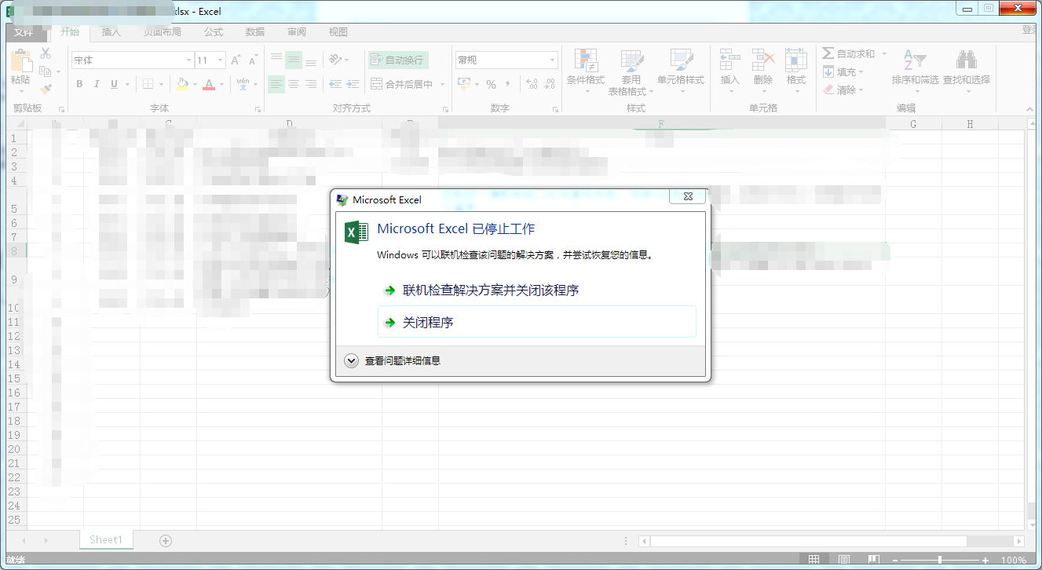Click the Borders icon
Image resolution: width=1042 pixels, height=570 pixels.
(x=148, y=84)
